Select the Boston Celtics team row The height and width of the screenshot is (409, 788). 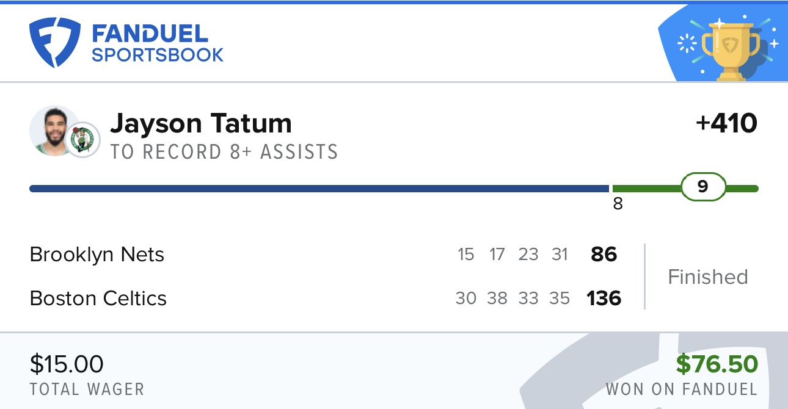tap(325, 299)
